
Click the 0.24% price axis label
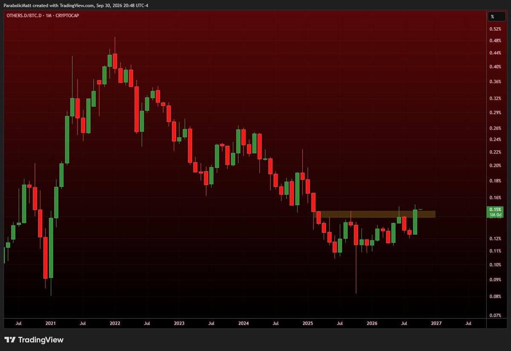coord(495,139)
